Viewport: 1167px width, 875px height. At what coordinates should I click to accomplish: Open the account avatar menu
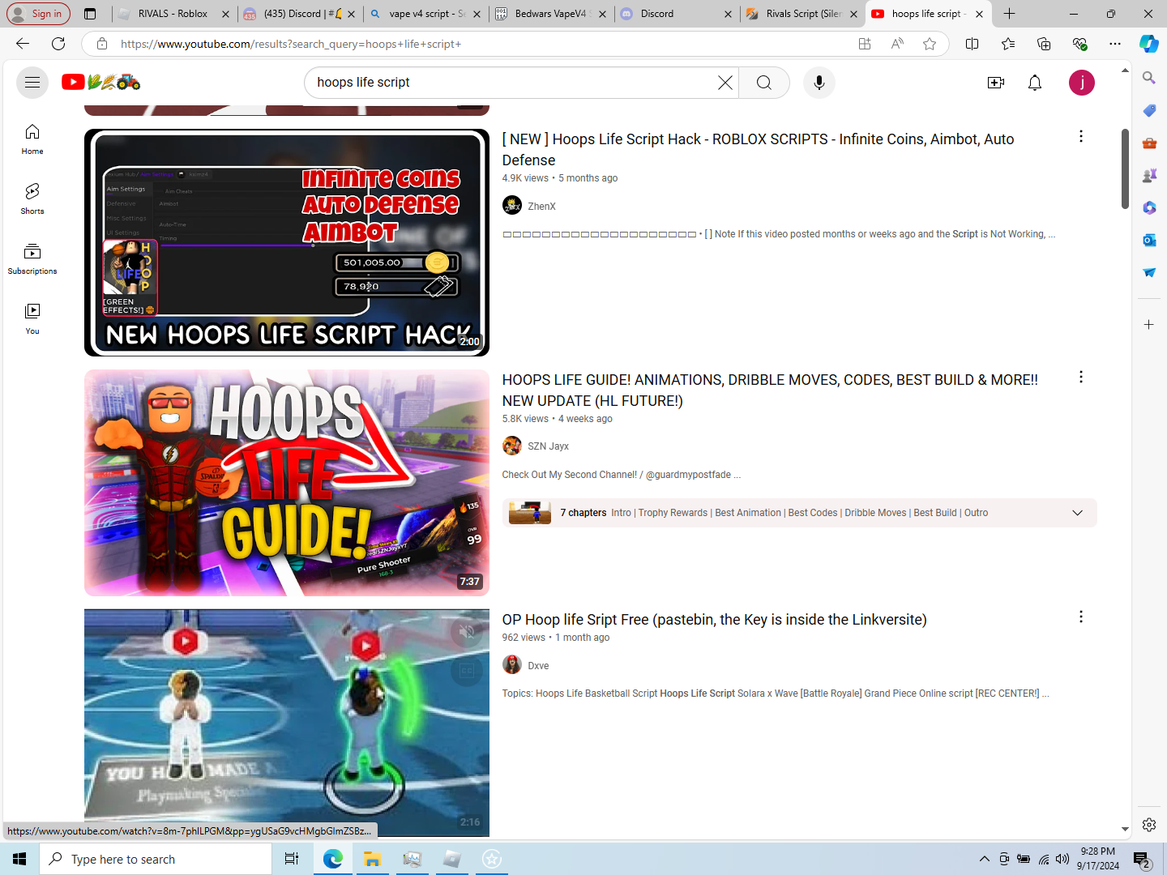point(1082,83)
